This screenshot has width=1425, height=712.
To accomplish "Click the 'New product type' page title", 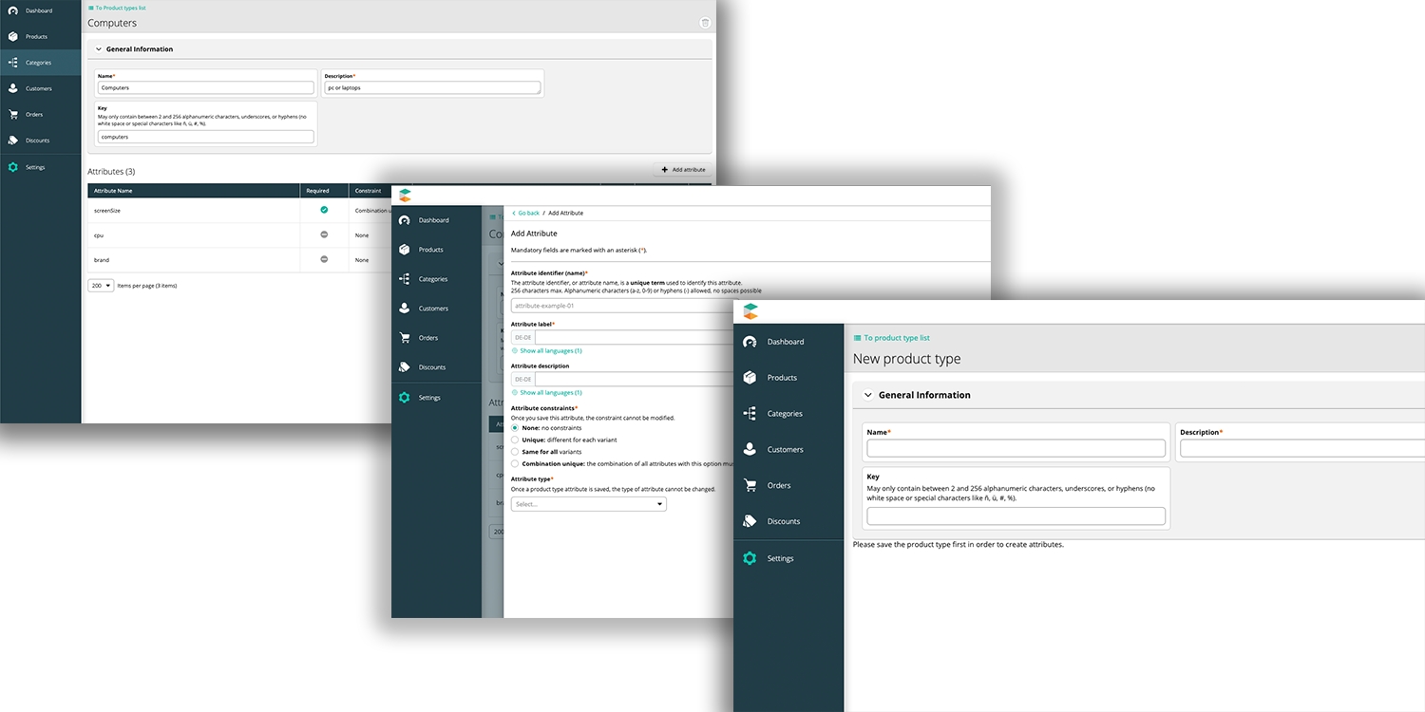I will pos(906,359).
